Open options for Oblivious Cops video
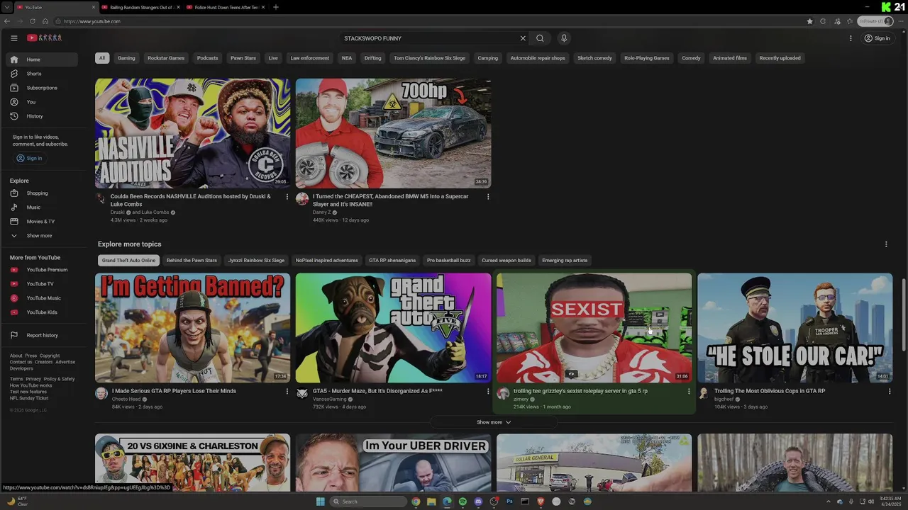This screenshot has height=510, width=908. coord(890,391)
